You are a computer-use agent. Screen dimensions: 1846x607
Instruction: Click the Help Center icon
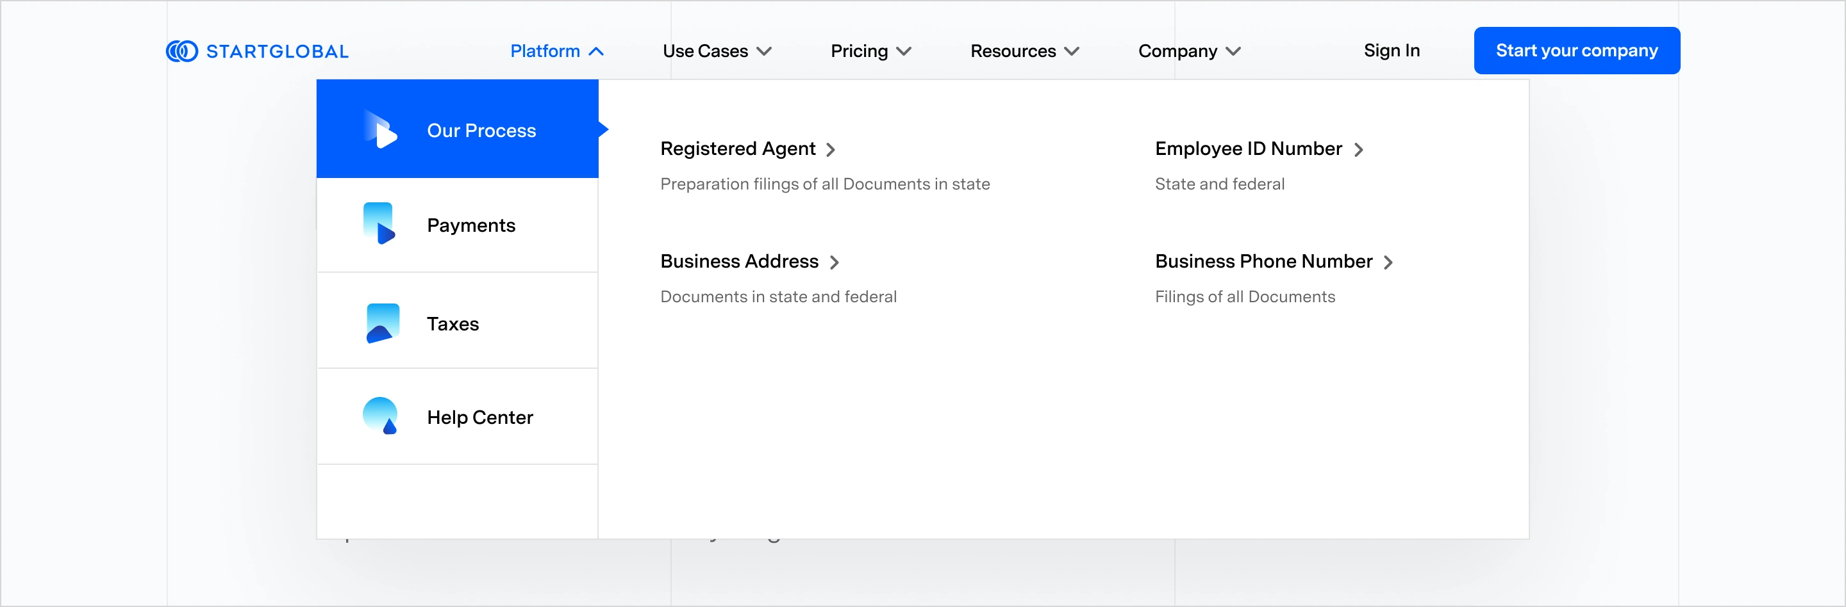click(381, 416)
